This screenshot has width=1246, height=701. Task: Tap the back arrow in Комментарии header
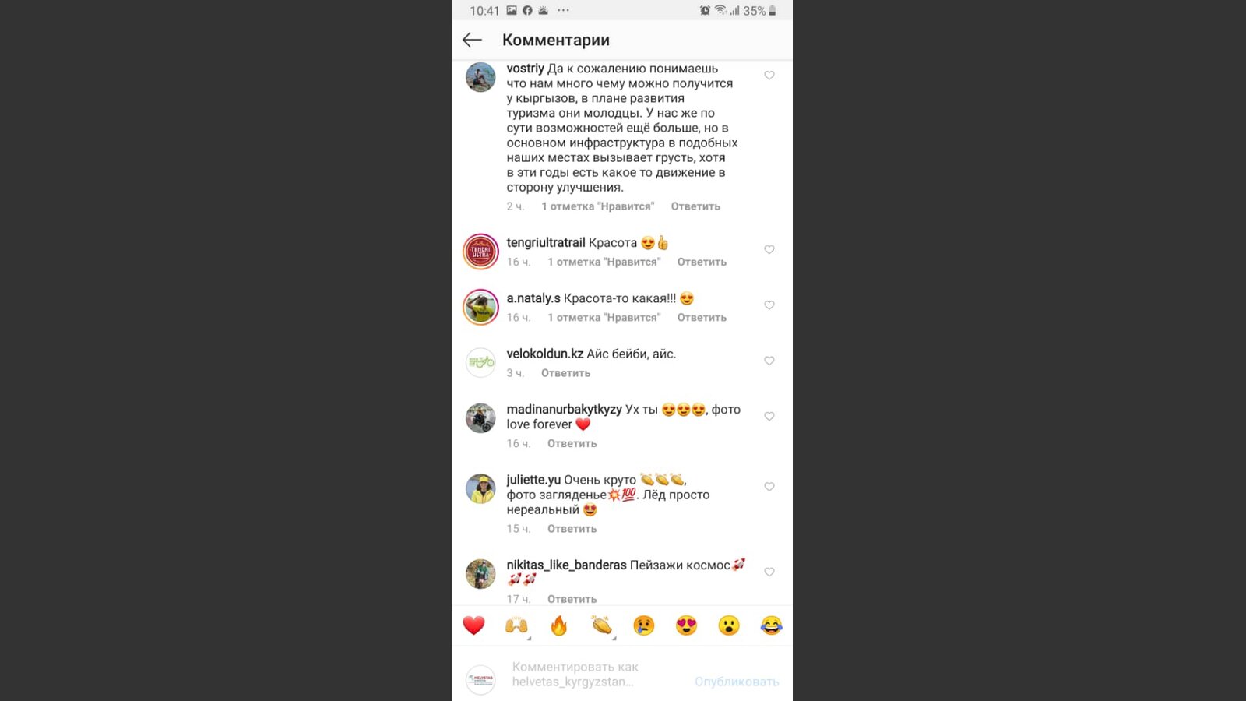(x=472, y=40)
